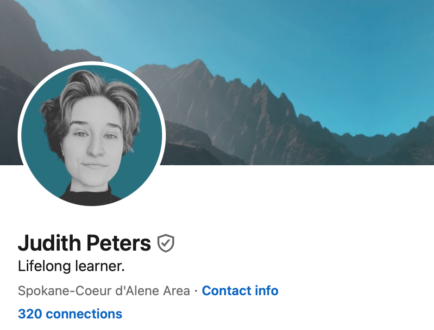View the 320 connections list
Viewport: 434px width, 330px height.
[70, 314]
